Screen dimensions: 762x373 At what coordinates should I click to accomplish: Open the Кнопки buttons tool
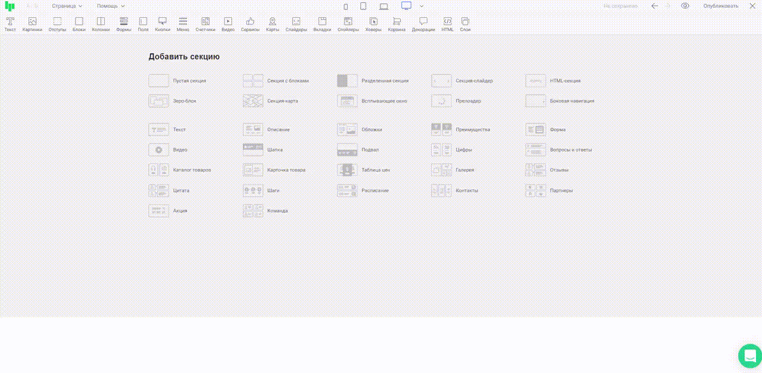(163, 24)
